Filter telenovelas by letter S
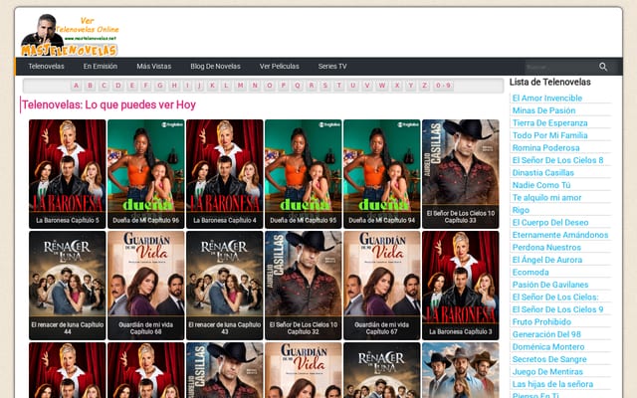 (325, 86)
